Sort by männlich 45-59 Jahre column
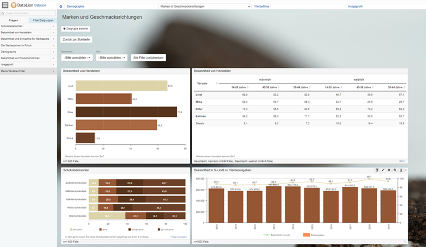 click(x=279, y=87)
